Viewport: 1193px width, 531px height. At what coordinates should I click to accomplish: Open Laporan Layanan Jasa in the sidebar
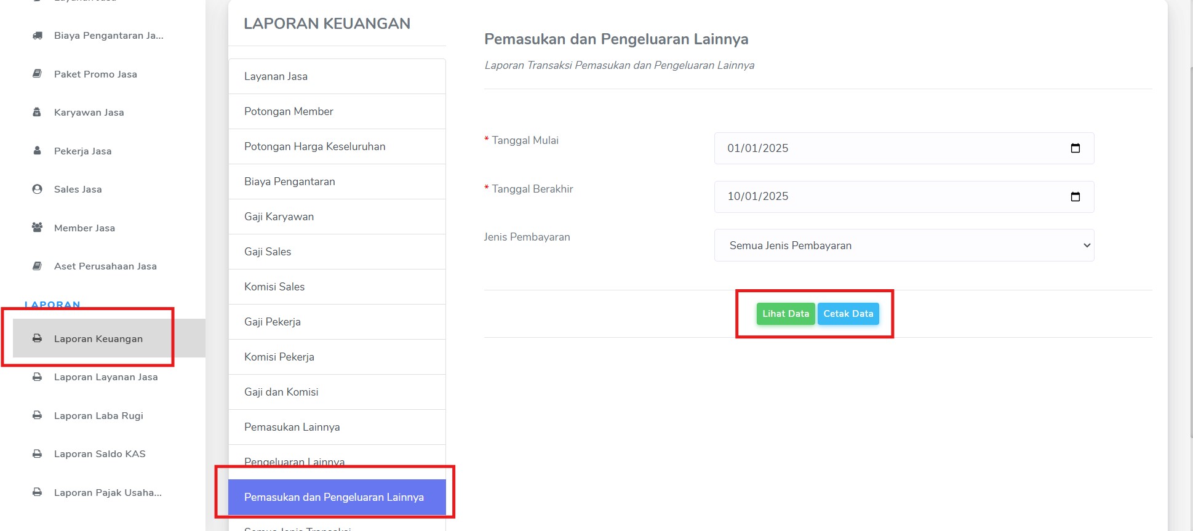(x=106, y=377)
